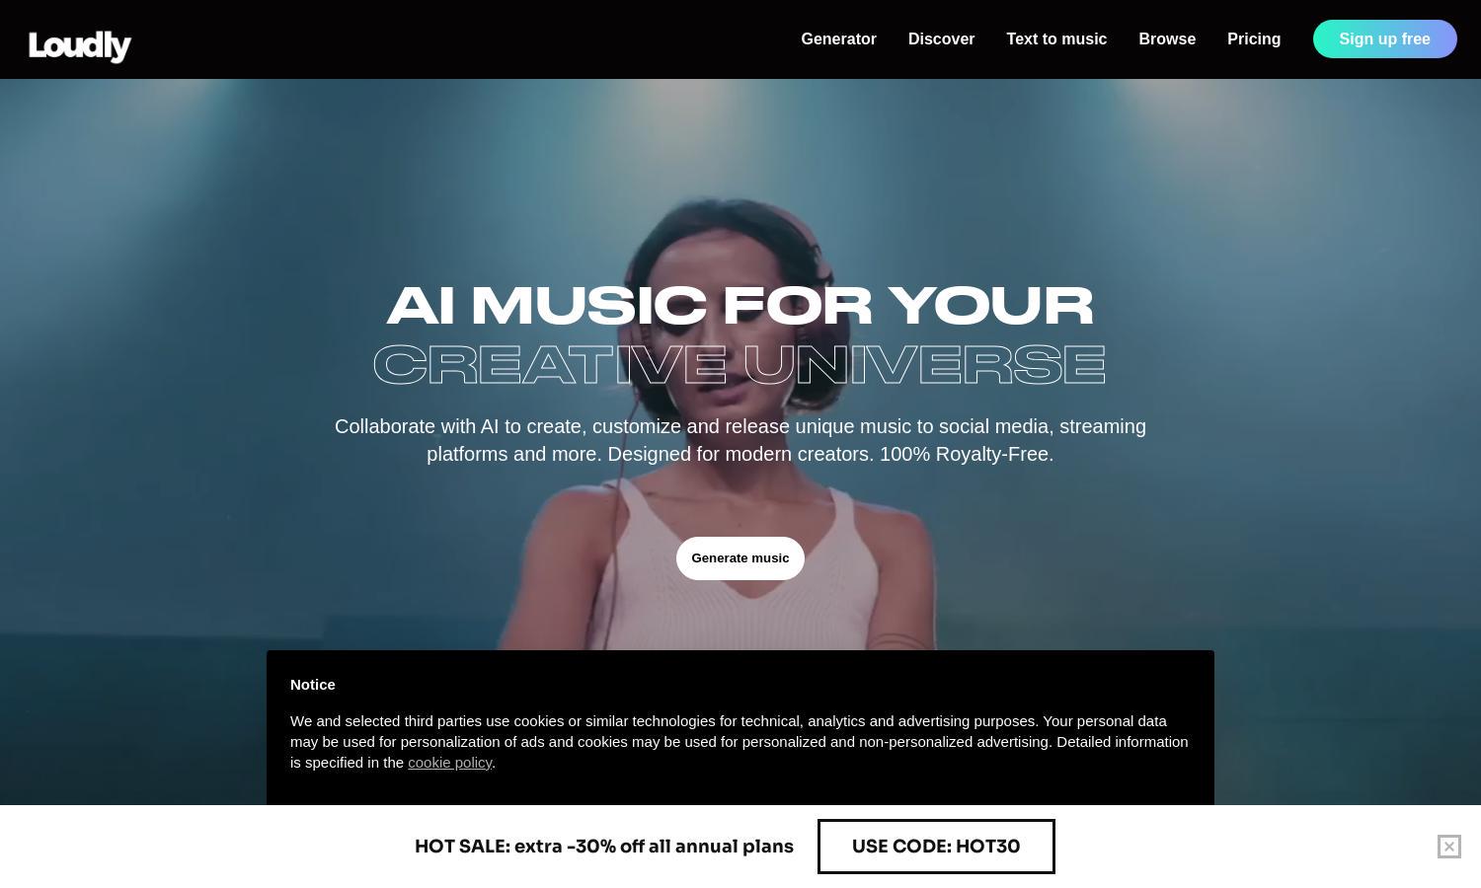1481x888 pixels.
Task: Open the Generator menu item
Action: click(838, 39)
